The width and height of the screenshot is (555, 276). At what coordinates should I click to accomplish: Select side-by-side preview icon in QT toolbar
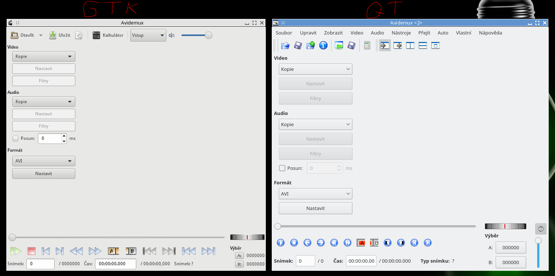pyautogui.click(x=410, y=46)
